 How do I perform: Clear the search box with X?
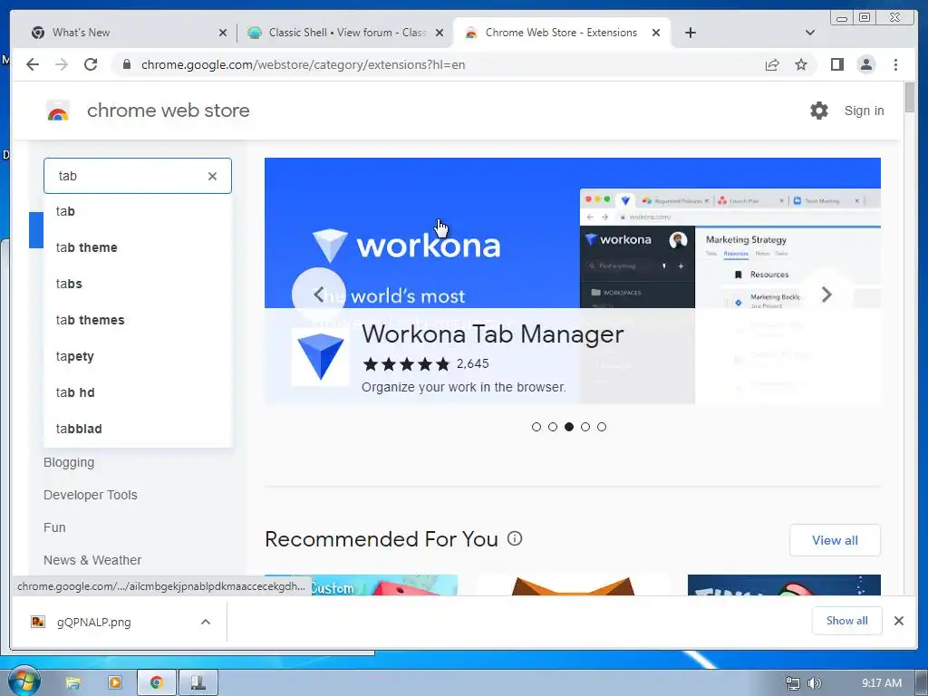point(212,176)
